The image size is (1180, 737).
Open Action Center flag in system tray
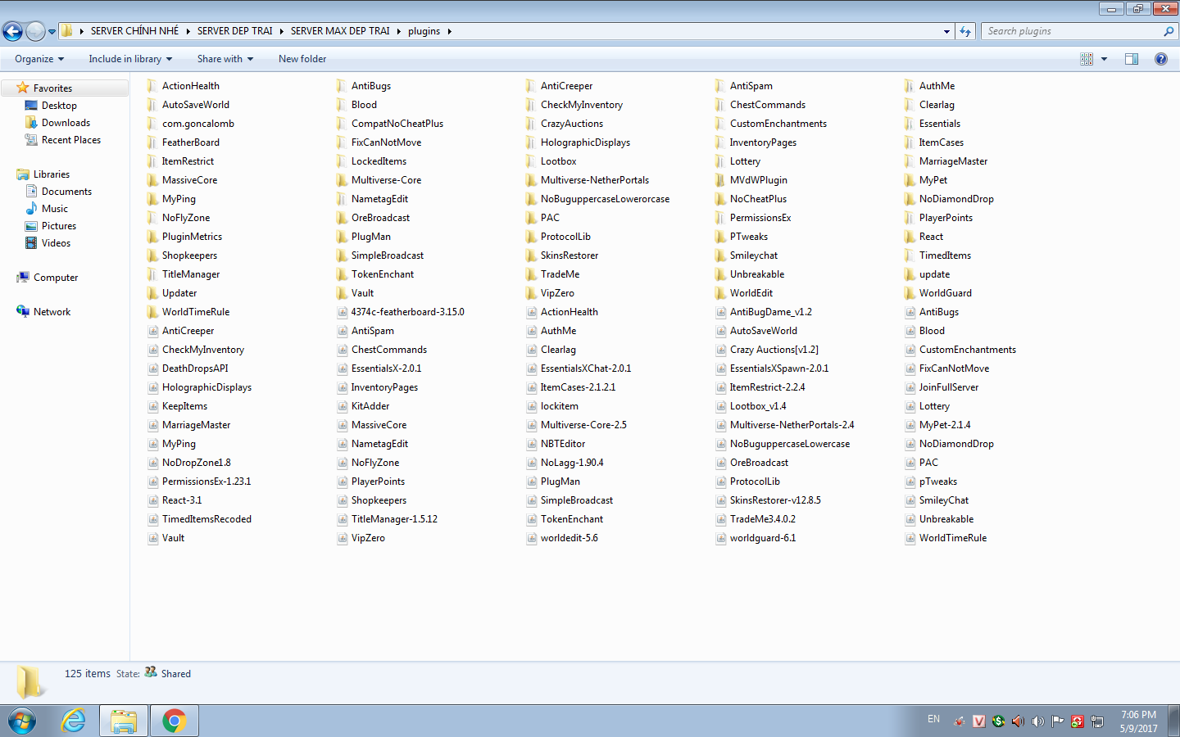pyautogui.click(x=1057, y=721)
